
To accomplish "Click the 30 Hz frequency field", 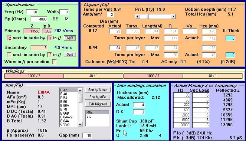I will pyautogui.click(x=182, y=95).
